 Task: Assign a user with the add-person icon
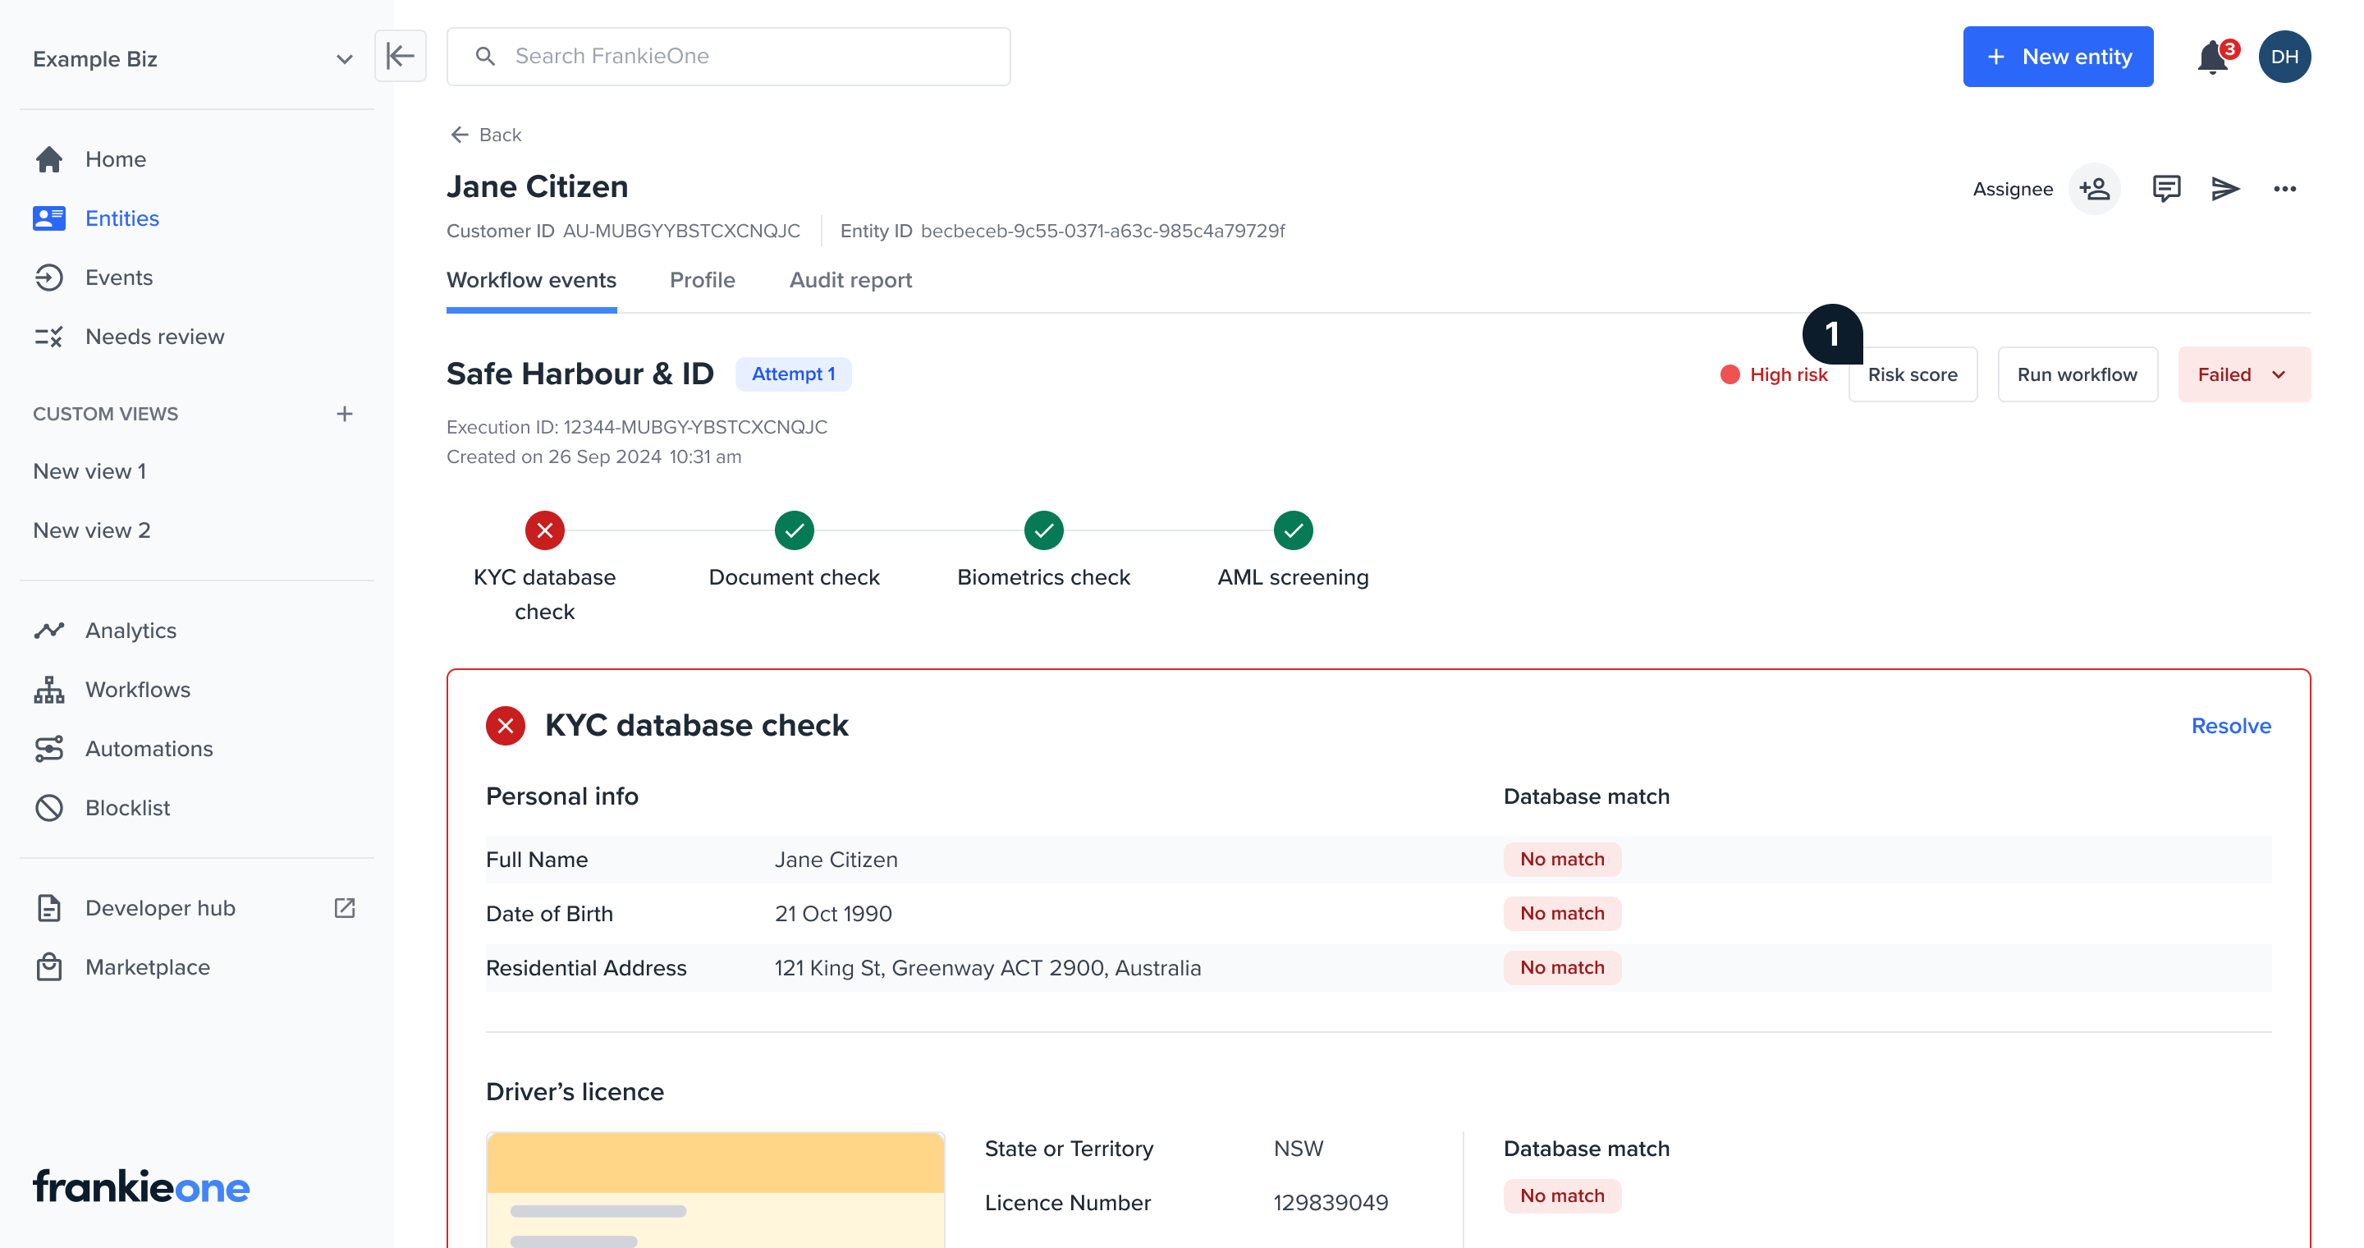coord(2094,189)
